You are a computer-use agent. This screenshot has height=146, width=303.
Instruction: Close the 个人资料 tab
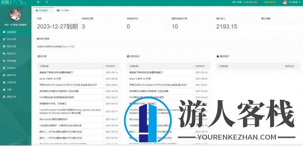[72, 10]
